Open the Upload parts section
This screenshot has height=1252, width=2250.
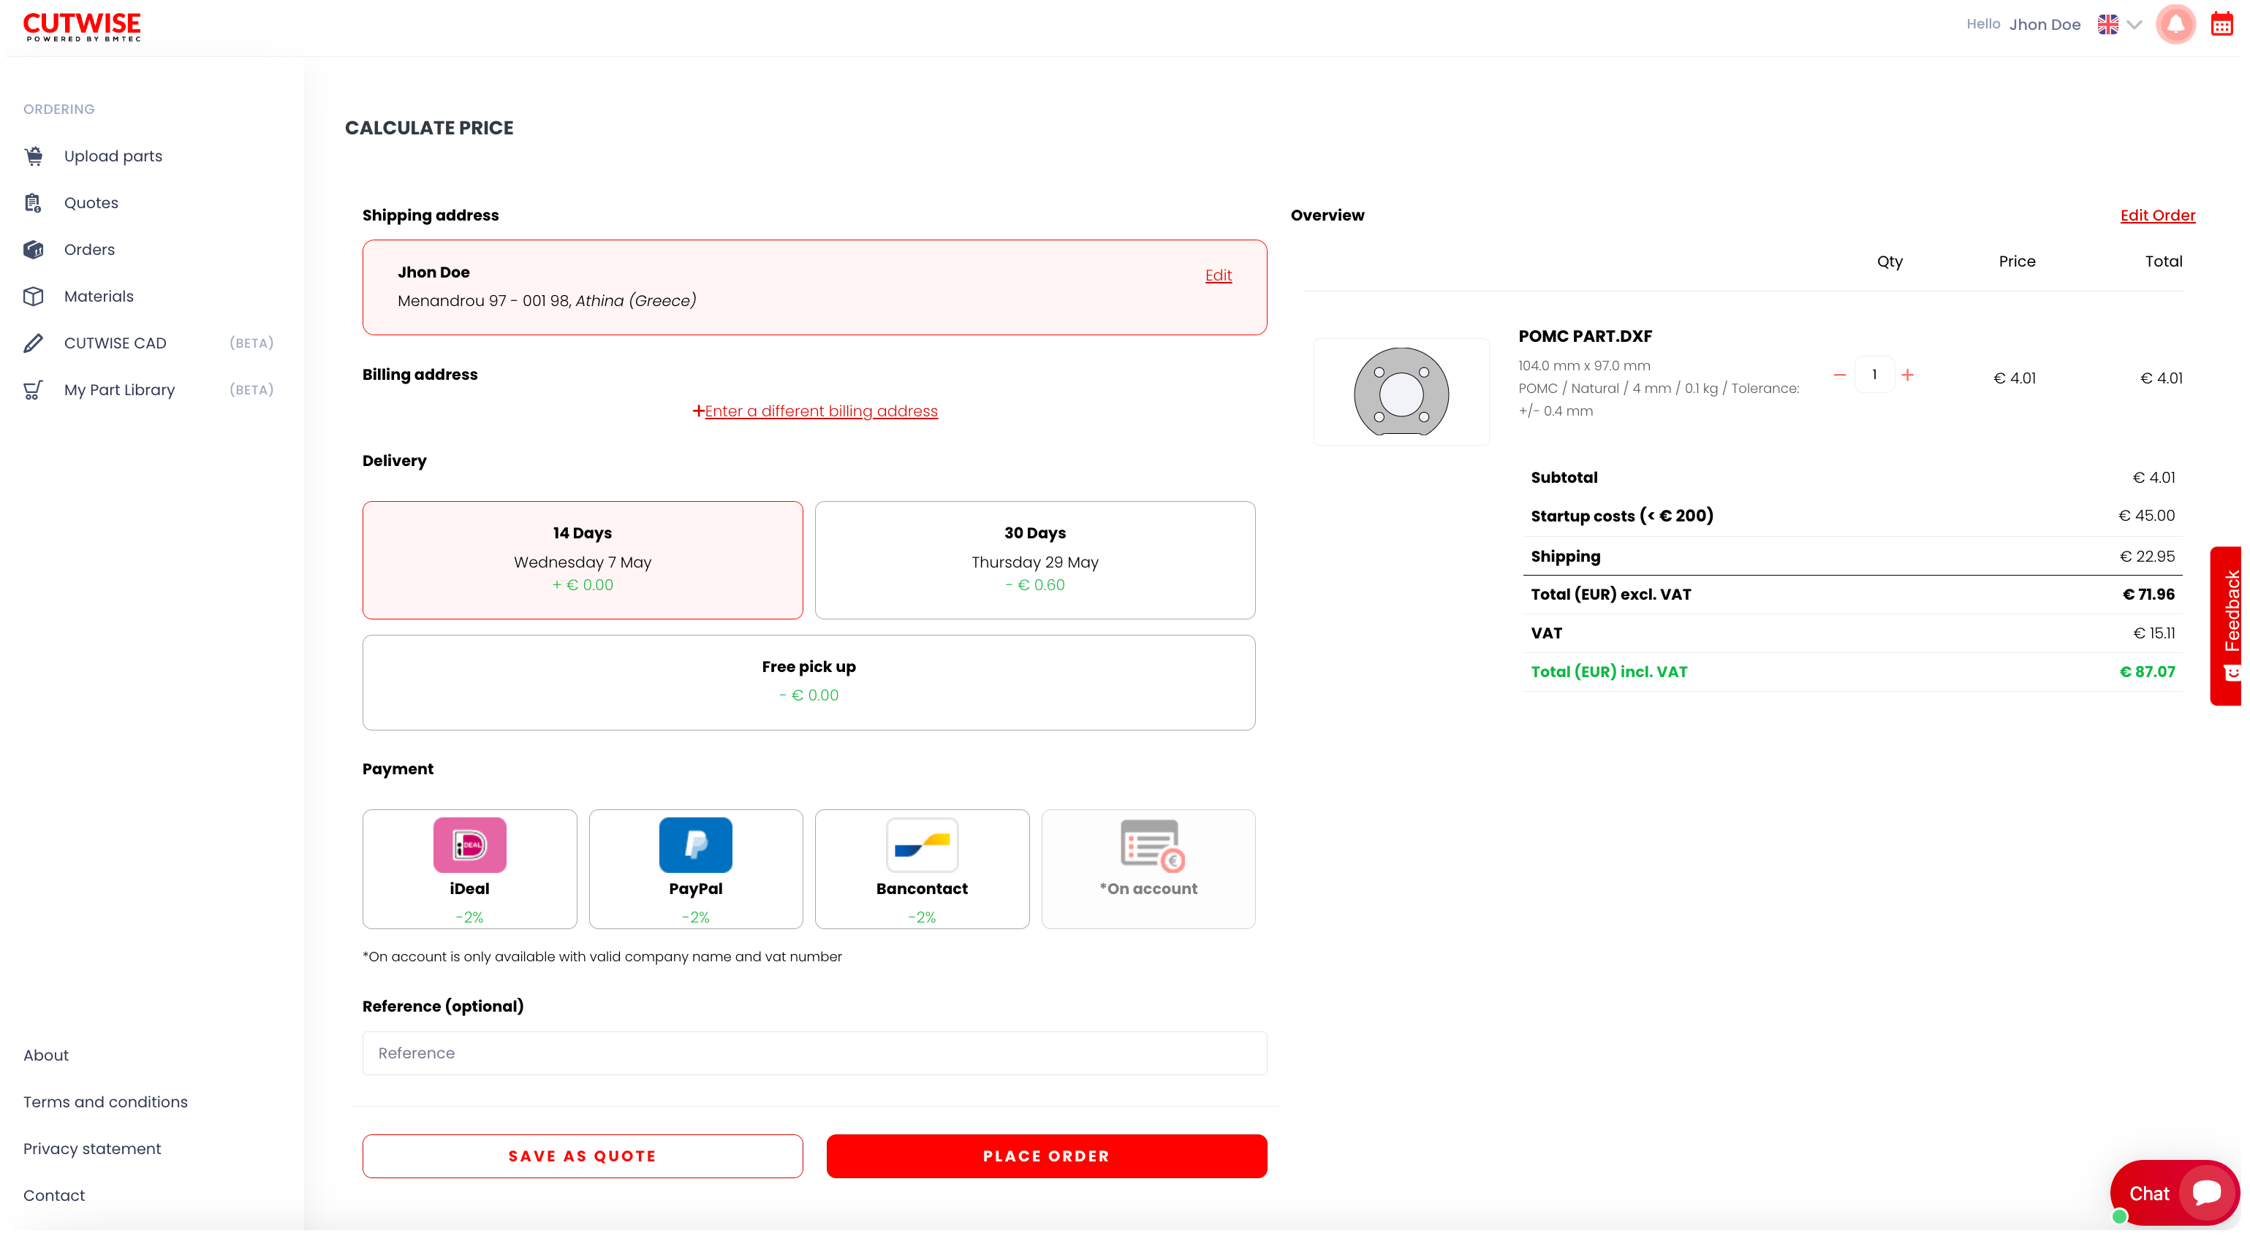[113, 156]
